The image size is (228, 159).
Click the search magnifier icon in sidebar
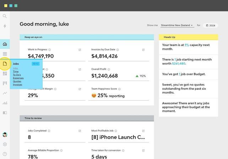point(5,16)
